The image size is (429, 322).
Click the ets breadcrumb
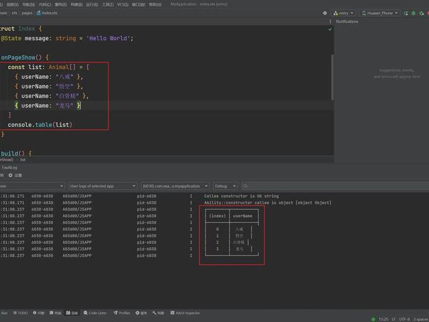pyautogui.click(x=14, y=13)
